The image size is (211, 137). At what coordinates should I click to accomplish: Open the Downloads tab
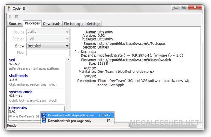tap(52, 24)
